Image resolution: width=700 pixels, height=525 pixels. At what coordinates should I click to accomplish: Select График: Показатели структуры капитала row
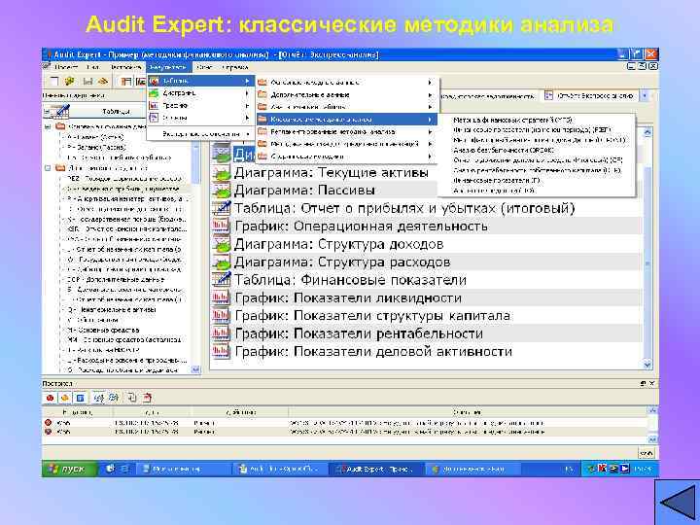427,316
